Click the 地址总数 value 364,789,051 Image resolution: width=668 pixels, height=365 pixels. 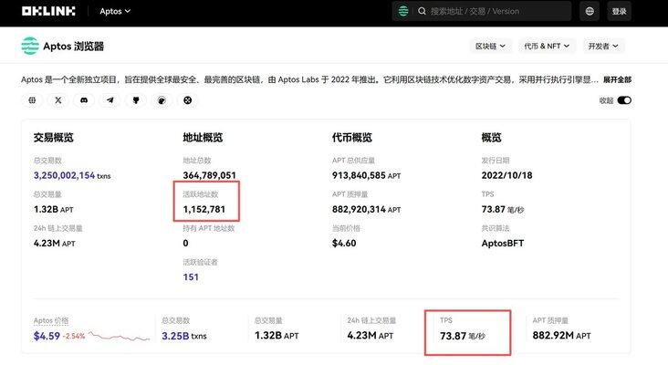click(209, 175)
